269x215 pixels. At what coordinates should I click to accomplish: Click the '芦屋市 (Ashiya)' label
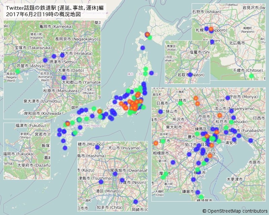click(31, 66)
